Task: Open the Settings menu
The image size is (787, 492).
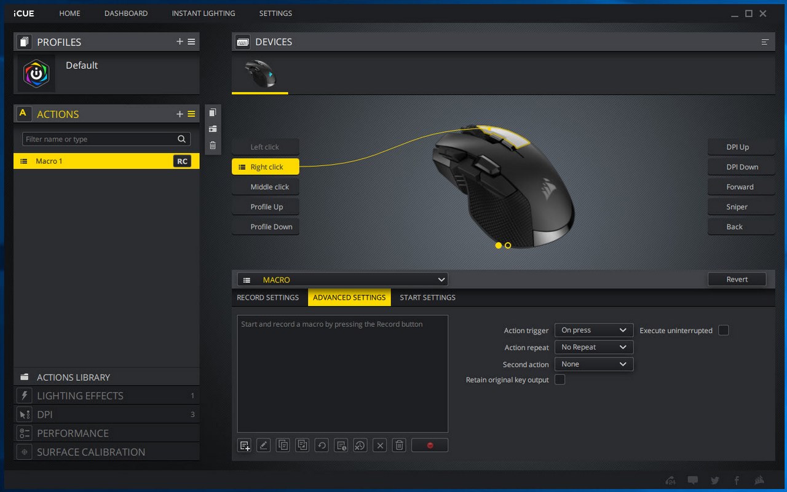Action: tap(275, 13)
